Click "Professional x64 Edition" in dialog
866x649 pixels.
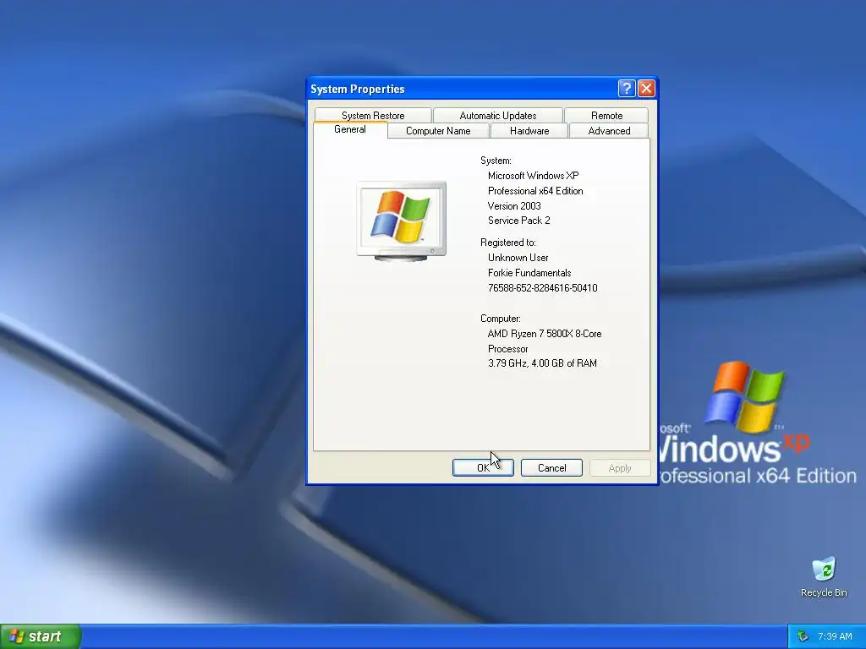pyautogui.click(x=535, y=191)
